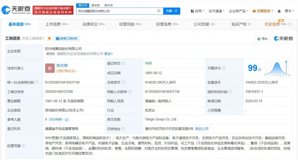Click the organization code 15816437-1
Viewport: 298px width, 160px height.
click(254, 92)
